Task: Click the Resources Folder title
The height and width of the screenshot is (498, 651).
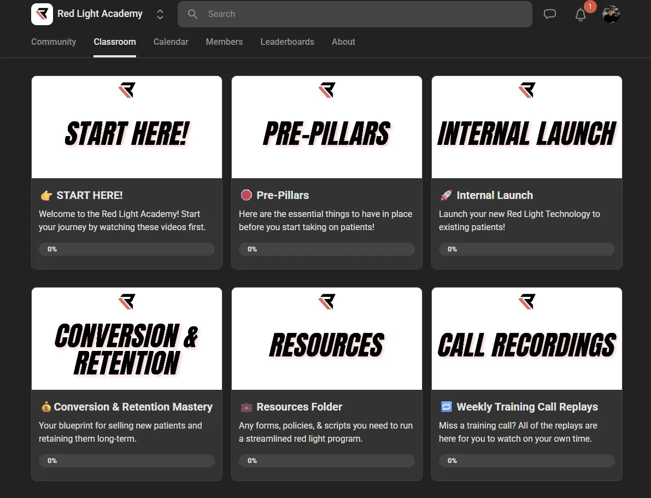Action: point(300,407)
